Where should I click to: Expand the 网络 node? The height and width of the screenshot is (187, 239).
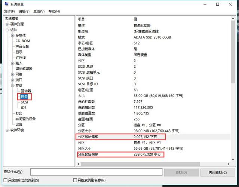click(x=12, y=74)
